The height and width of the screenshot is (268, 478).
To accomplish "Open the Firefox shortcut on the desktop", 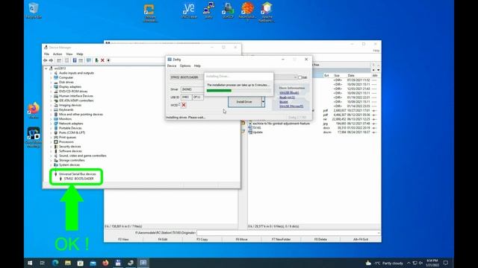I will point(34,111).
